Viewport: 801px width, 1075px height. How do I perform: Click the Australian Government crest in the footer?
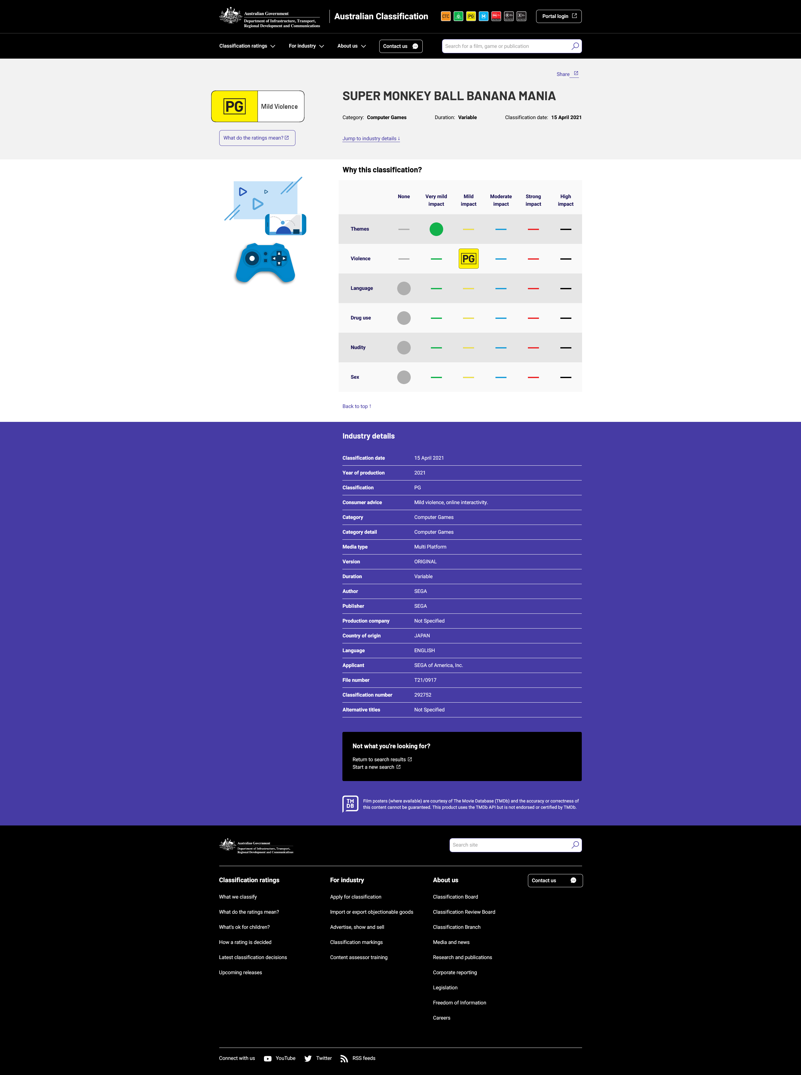227,845
